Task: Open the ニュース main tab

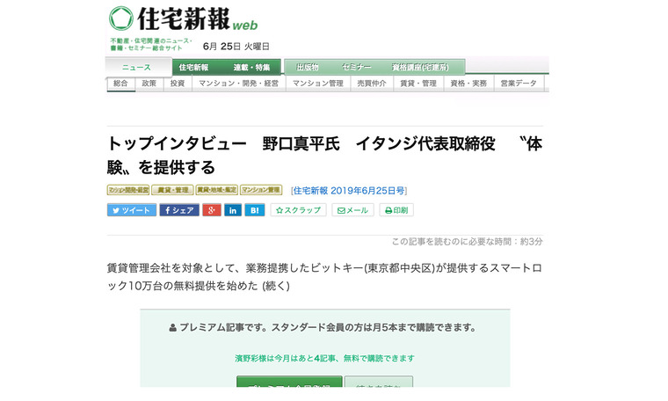Action: [x=135, y=67]
